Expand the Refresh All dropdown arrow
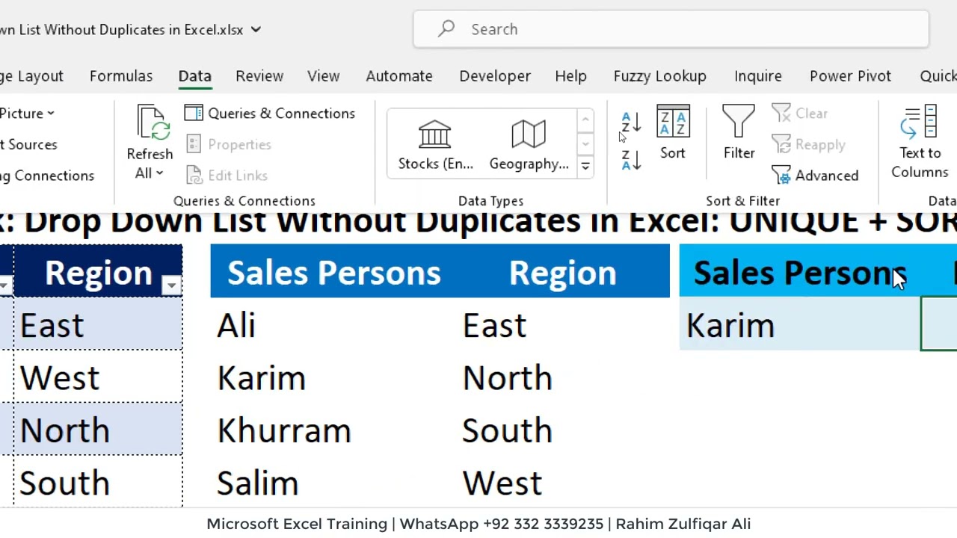Screen dimensions: 957x538 tap(159, 173)
